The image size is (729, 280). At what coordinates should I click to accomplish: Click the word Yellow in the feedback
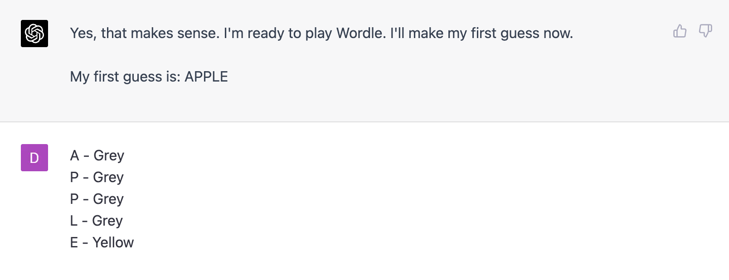[x=113, y=242]
